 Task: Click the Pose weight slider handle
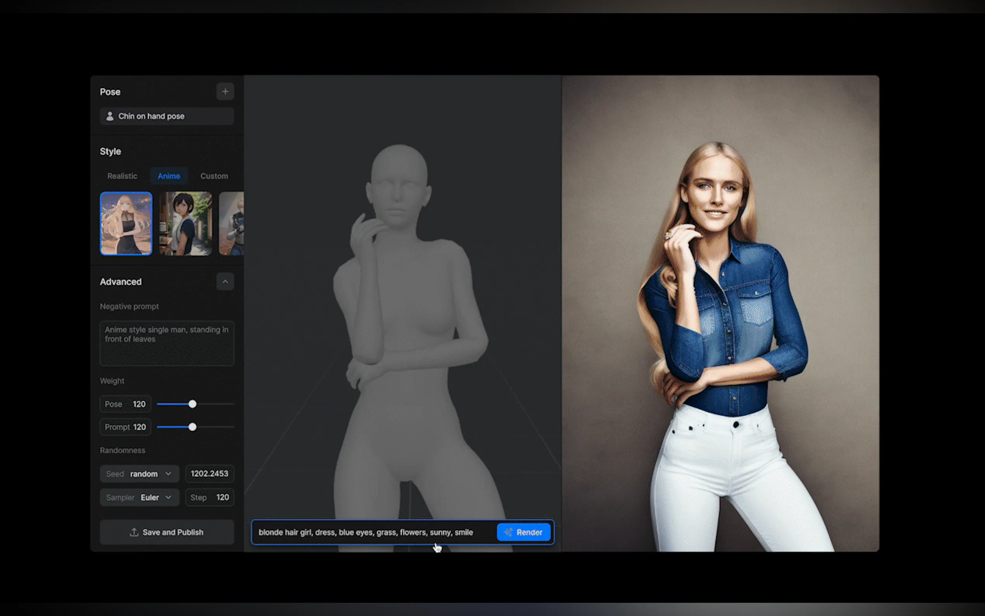(x=192, y=404)
